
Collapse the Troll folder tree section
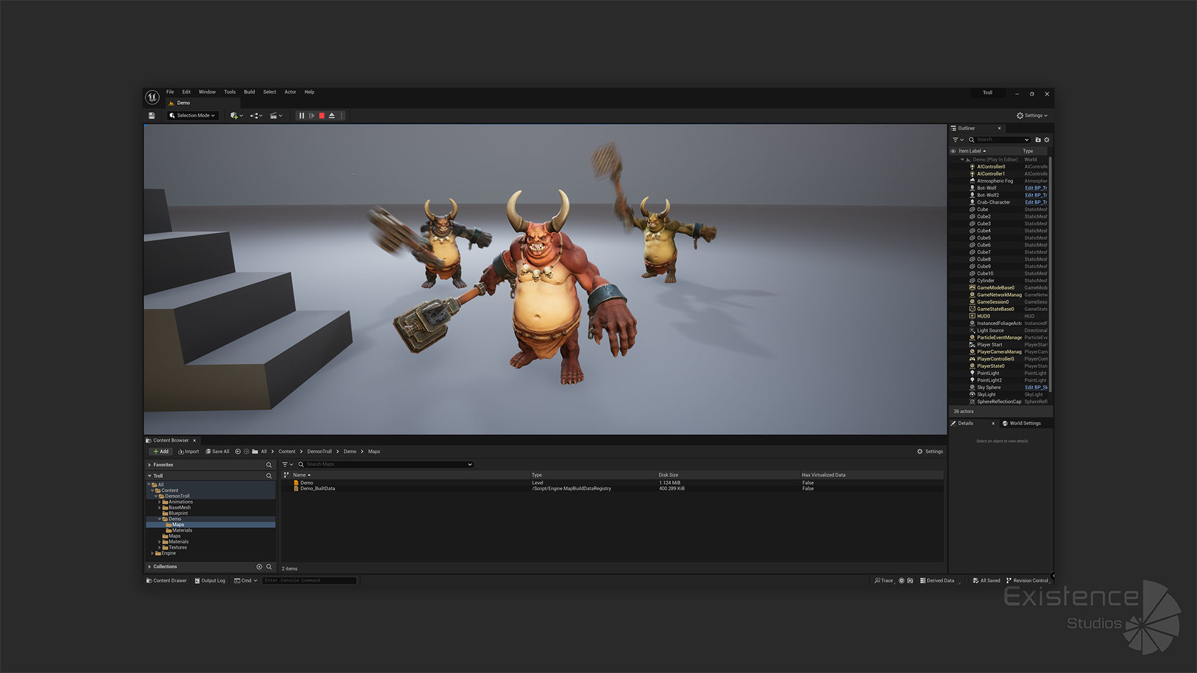pos(150,477)
